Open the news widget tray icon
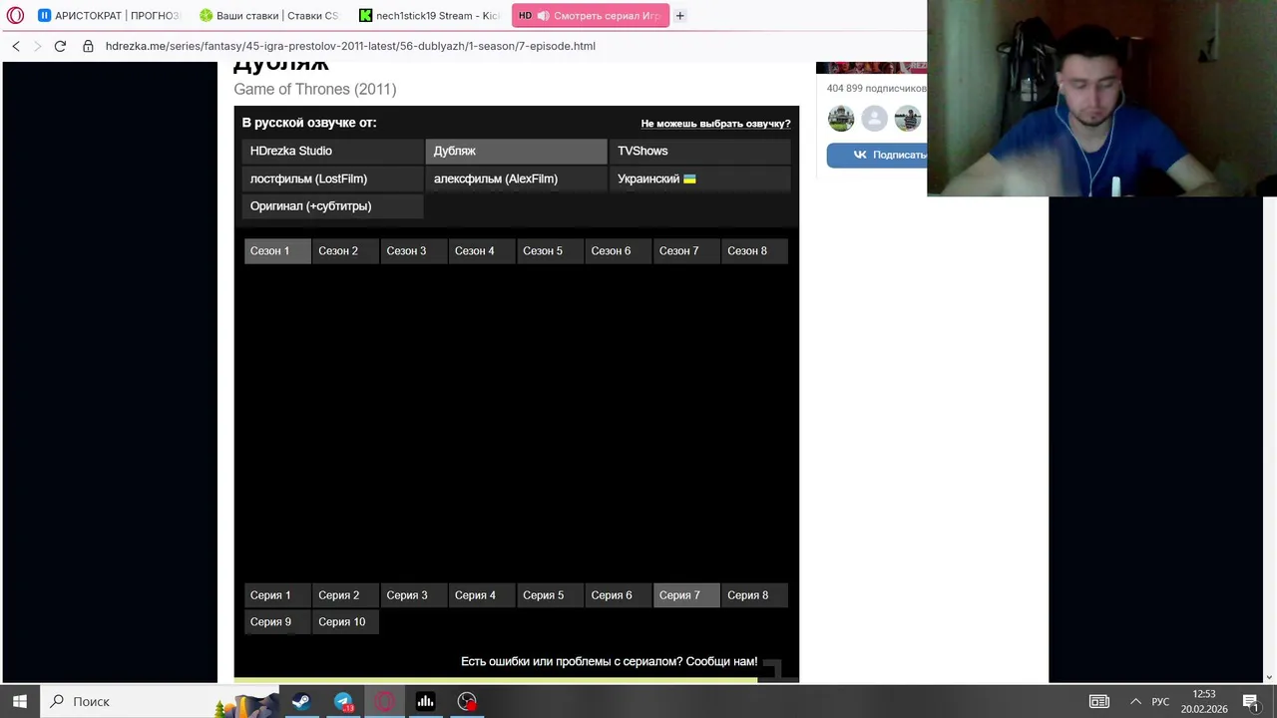The image size is (1277, 718). click(x=1098, y=702)
